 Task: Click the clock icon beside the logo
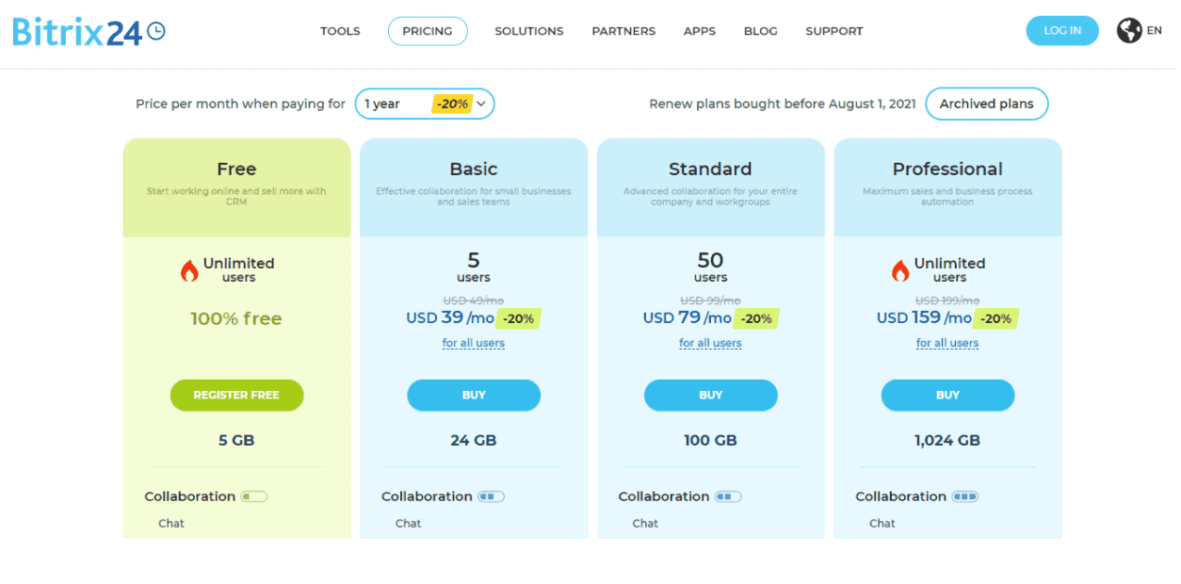pyautogui.click(x=158, y=30)
